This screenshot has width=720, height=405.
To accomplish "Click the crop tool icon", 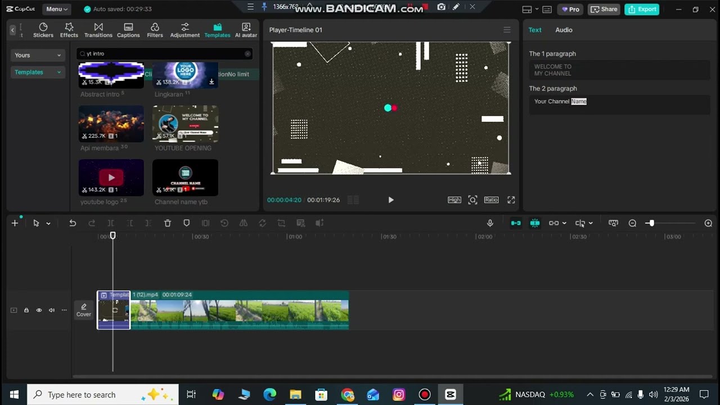I will point(281,223).
